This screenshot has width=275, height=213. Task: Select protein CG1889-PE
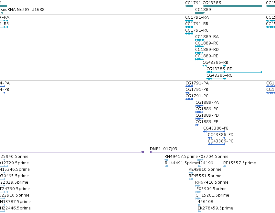coord(207,122)
